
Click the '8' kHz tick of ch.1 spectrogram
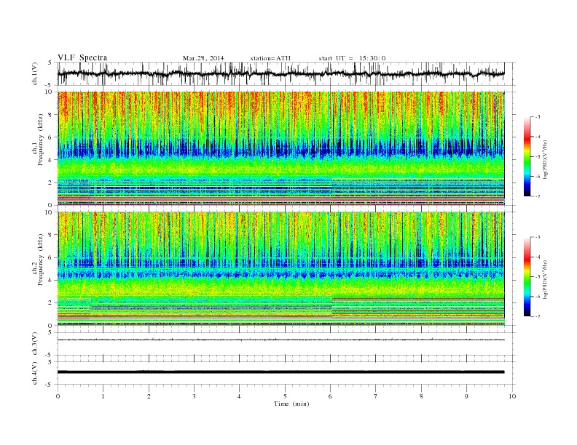click(x=51, y=115)
